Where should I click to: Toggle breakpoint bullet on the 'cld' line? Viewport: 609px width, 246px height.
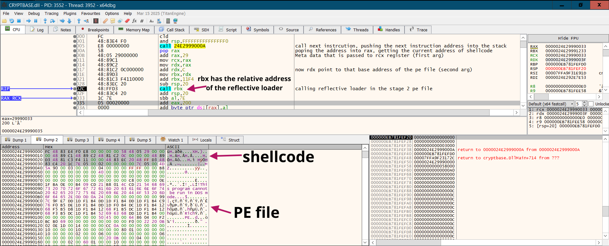[x=75, y=36]
